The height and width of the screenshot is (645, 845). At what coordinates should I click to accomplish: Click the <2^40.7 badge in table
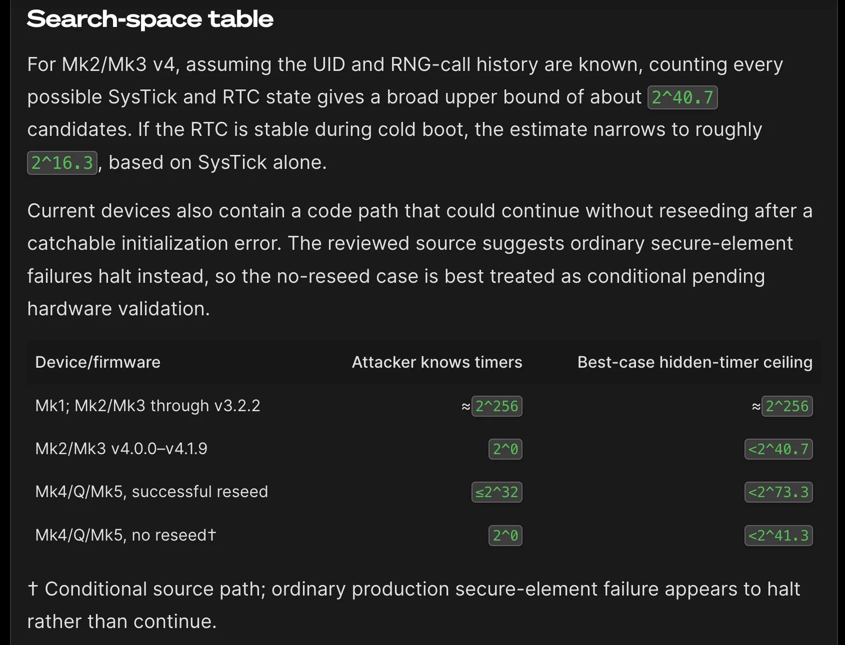778,449
